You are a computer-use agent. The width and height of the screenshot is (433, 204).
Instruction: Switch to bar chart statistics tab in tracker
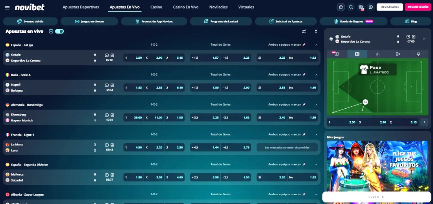pos(377,54)
